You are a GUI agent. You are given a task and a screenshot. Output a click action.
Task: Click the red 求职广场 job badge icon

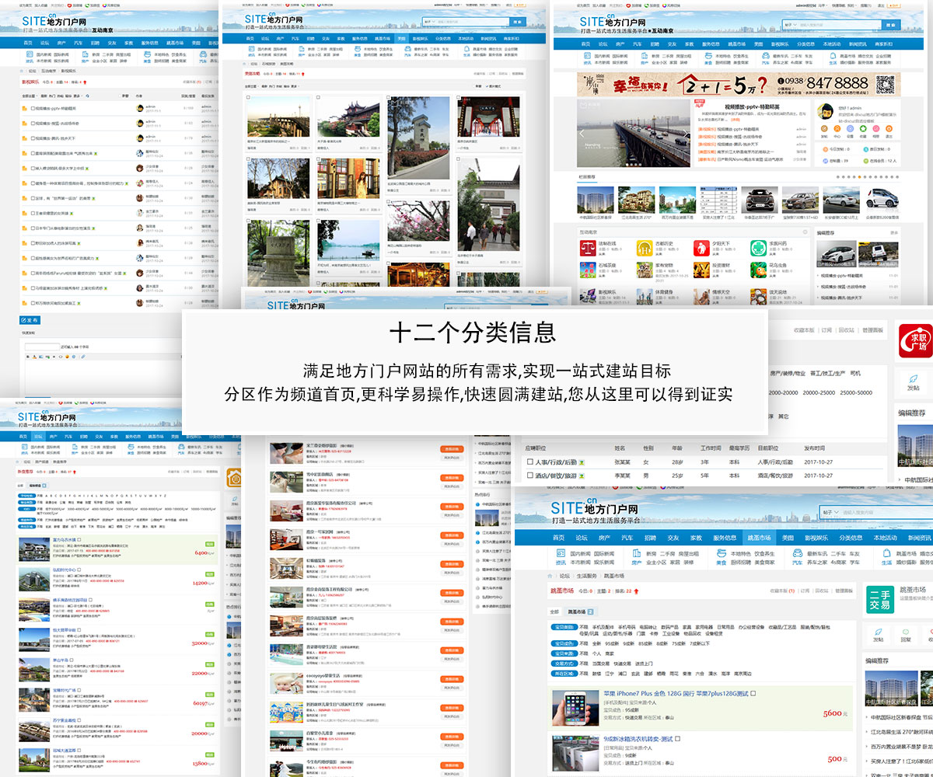tap(915, 341)
